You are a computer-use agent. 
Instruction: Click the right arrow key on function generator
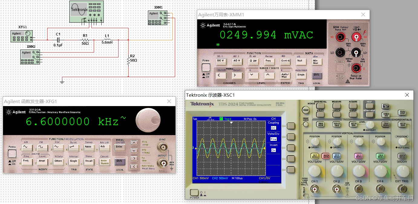coord(133,158)
